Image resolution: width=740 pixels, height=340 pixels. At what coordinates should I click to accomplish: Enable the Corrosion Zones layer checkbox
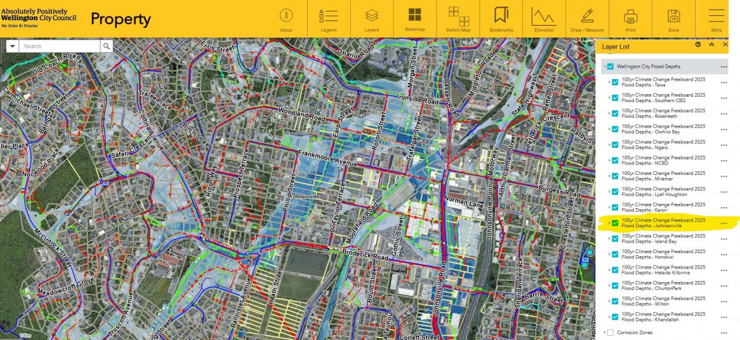pyautogui.click(x=610, y=333)
